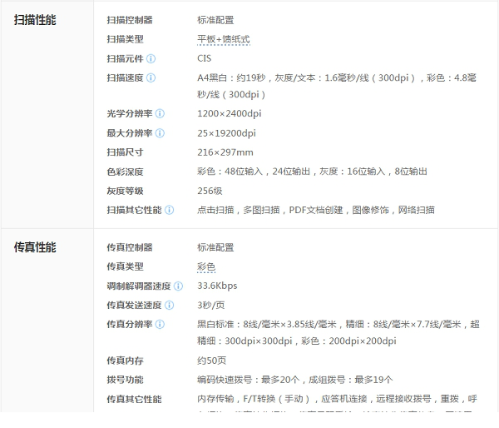The height and width of the screenshot is (428, 499).
Task: Click the 传真其它性能 label
Action: (x=134, y=399)
